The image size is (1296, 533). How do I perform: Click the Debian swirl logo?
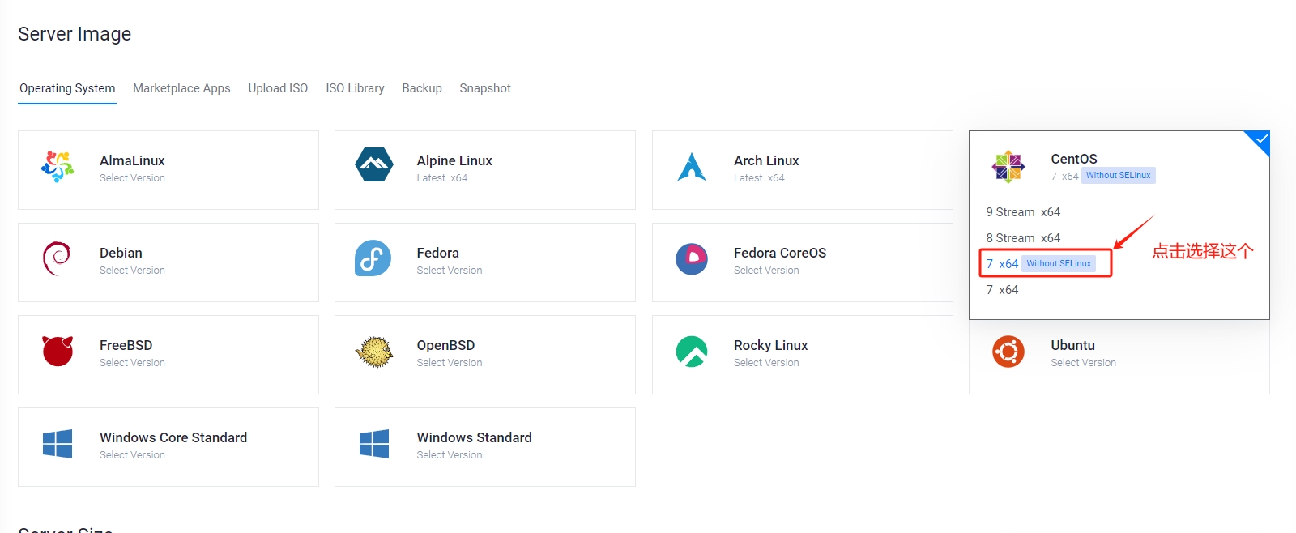(57, 258)
